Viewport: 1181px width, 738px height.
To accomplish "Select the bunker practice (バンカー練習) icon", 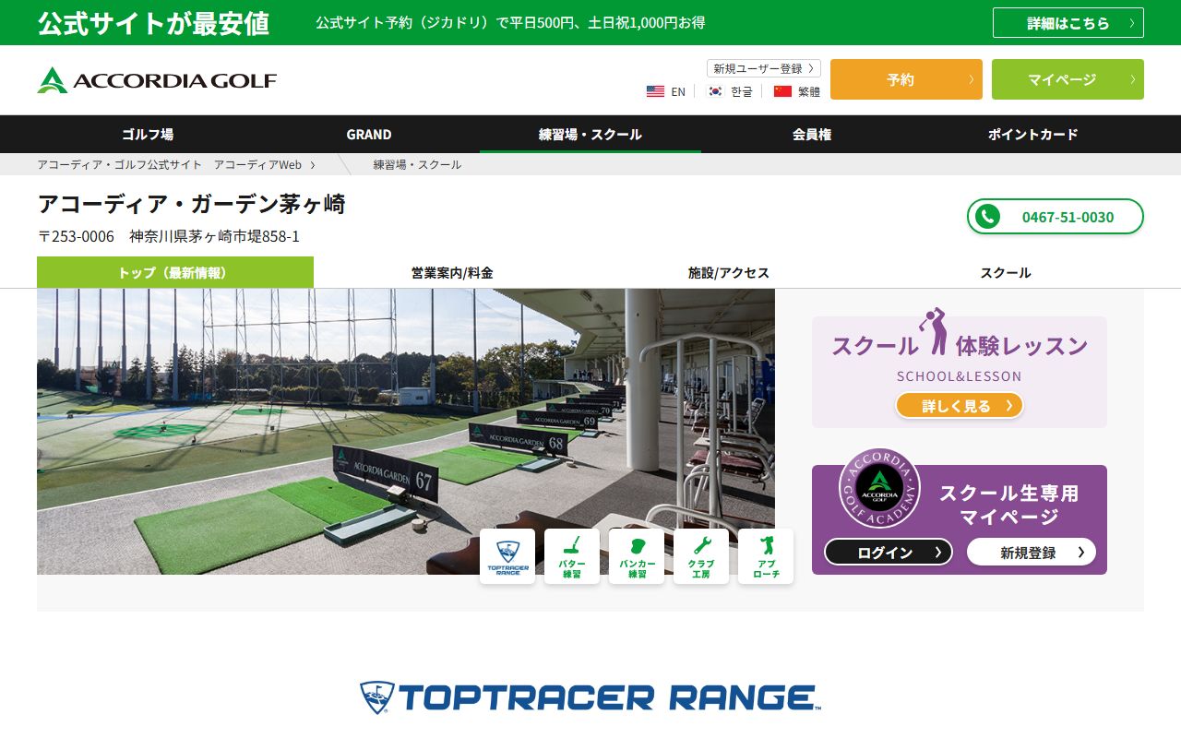I will click(637, 556).
